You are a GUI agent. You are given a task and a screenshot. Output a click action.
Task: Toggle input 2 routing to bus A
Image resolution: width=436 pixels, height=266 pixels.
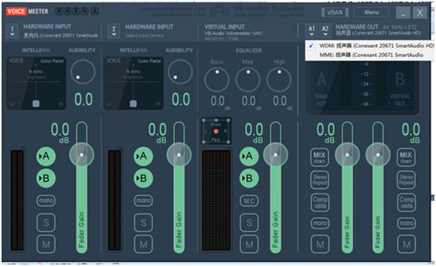[x=143, y=156]
